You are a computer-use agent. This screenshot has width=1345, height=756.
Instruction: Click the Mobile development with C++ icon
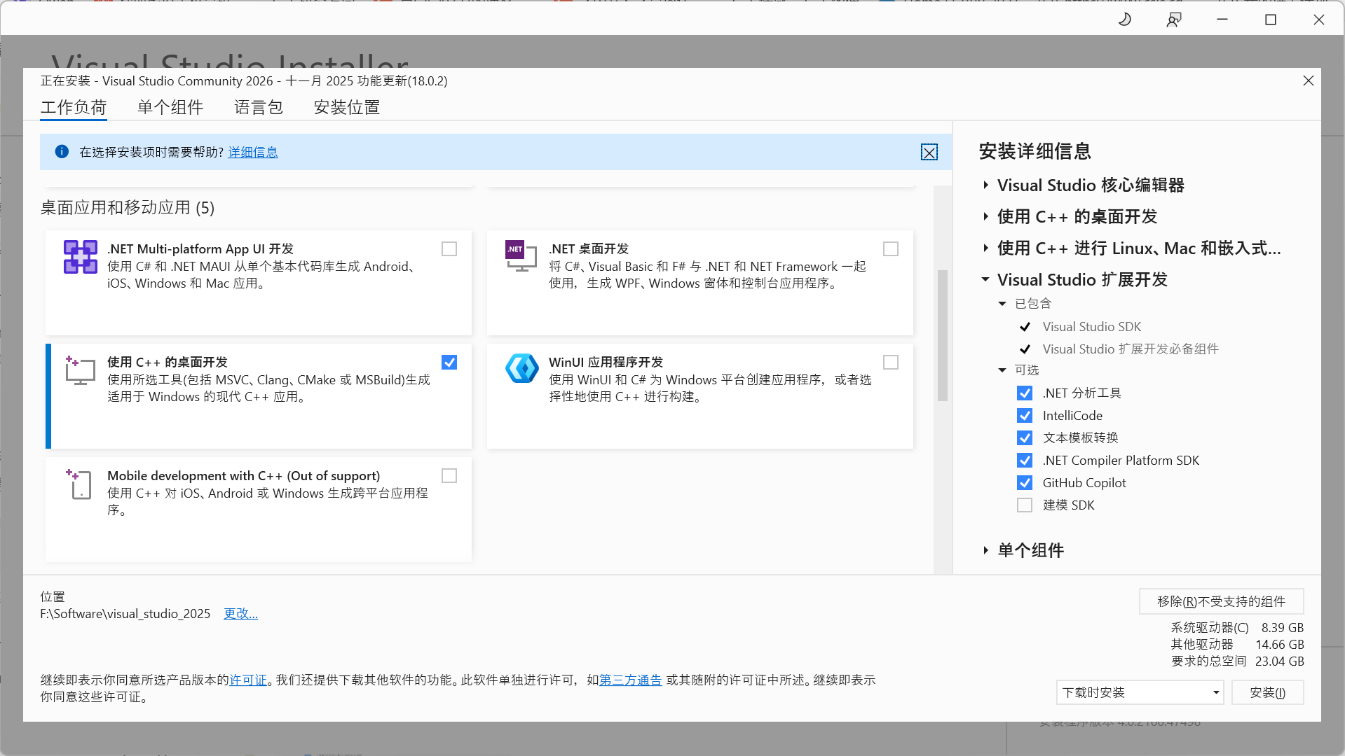(x=80, y=484)
